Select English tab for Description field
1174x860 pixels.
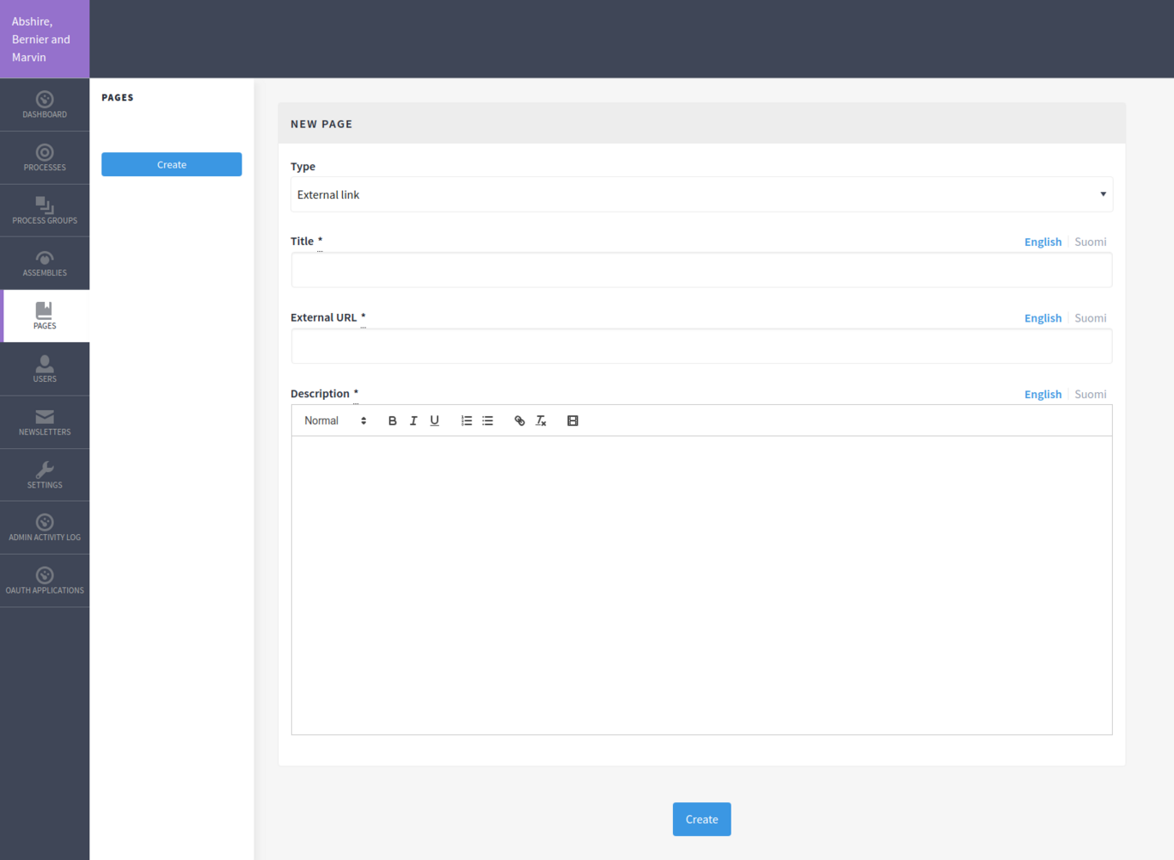point(1043,394)
